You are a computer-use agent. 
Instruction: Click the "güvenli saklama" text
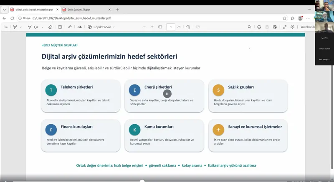point(162,166)
